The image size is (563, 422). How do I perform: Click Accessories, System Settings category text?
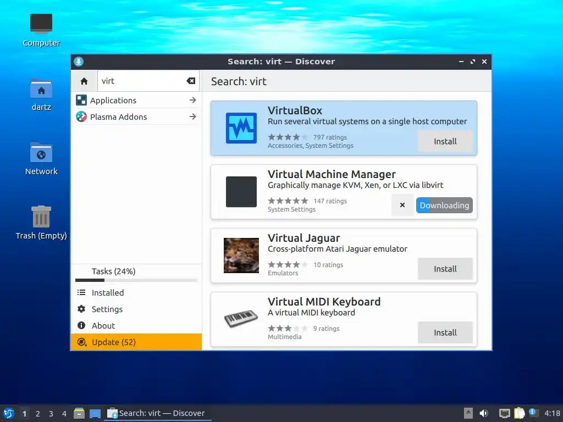click(311, 146)
